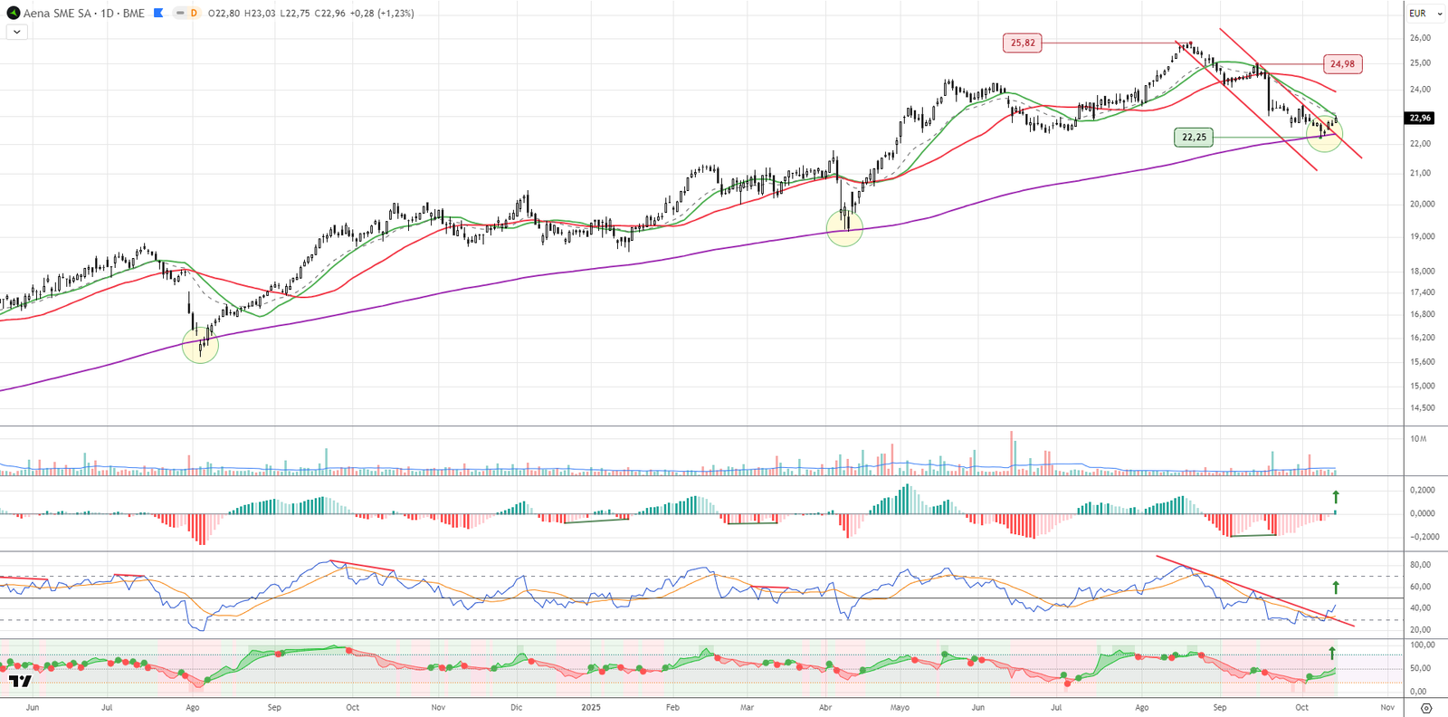Click the green arrow in bottom oscillator pane
This screenshot has width=1448, height=717.
coord(1332,653)
